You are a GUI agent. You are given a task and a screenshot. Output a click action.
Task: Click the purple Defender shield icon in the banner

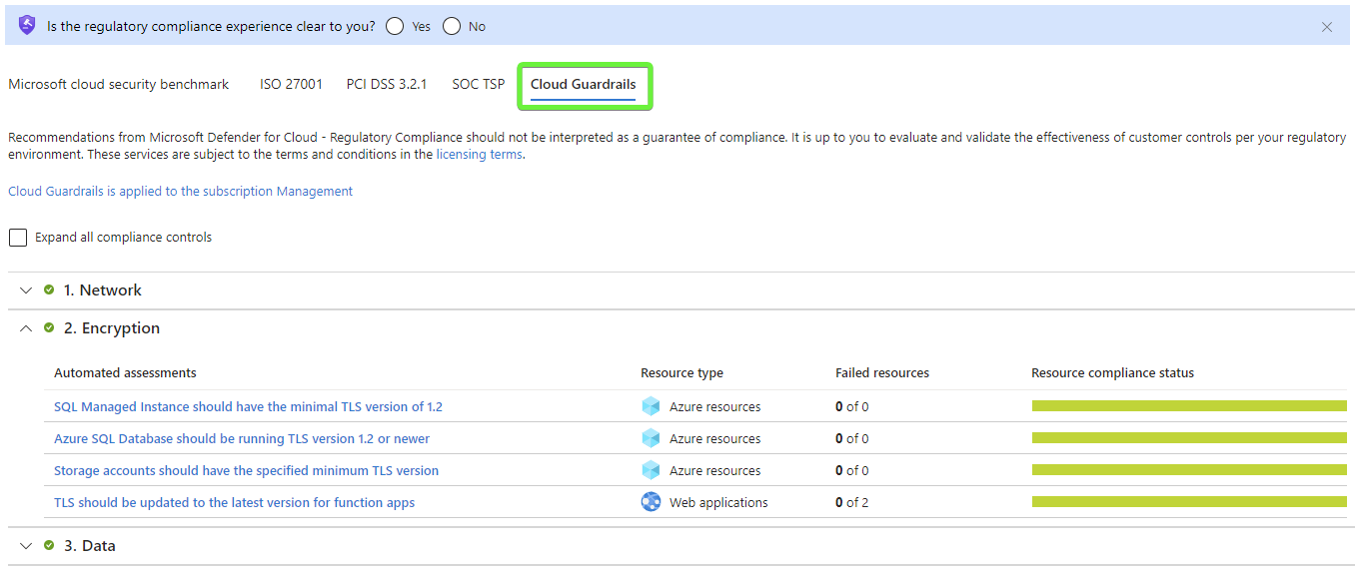(x=27, y=26)
